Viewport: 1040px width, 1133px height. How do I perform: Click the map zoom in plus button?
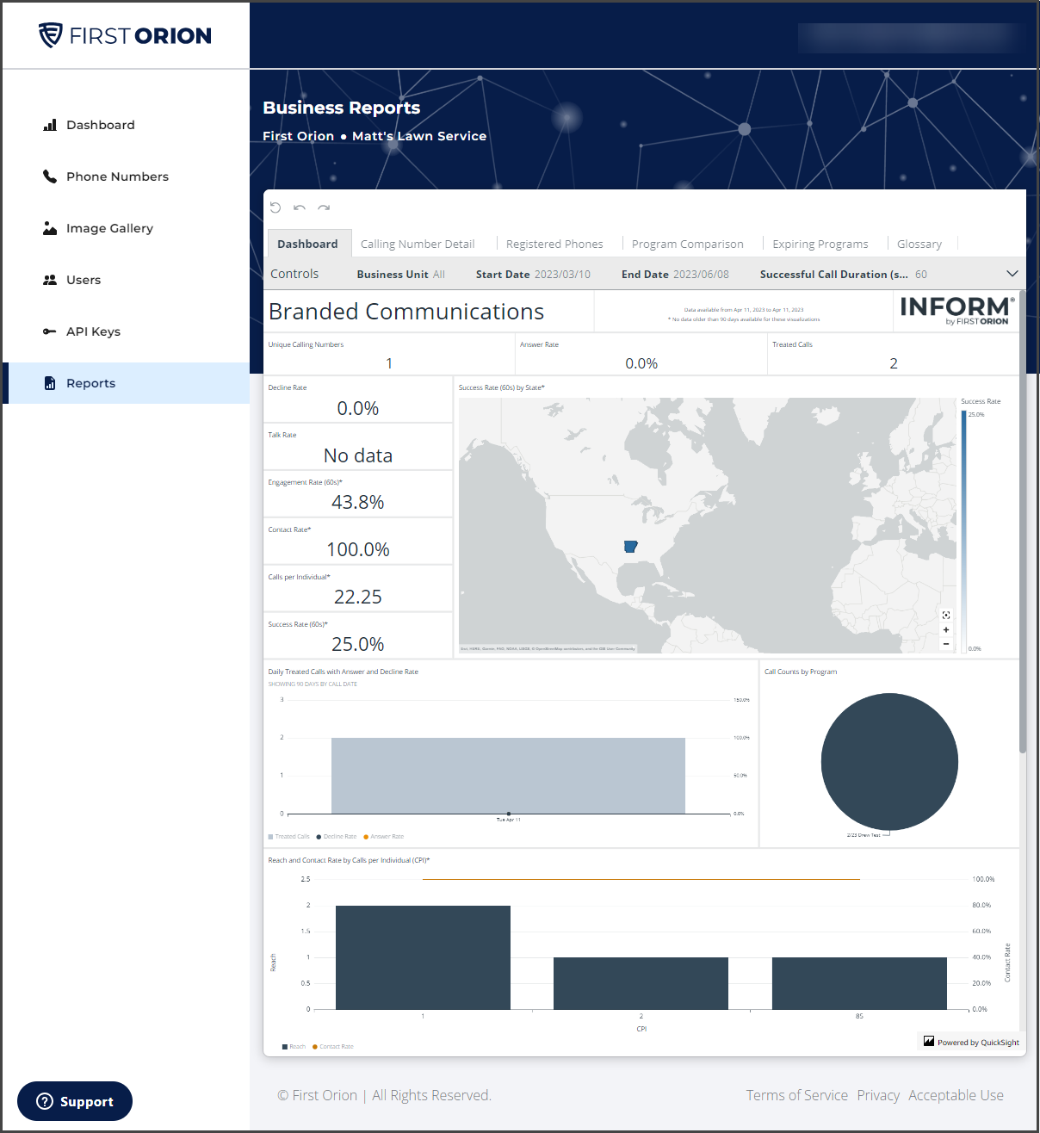pyautogui.click(x=946, y=629)
